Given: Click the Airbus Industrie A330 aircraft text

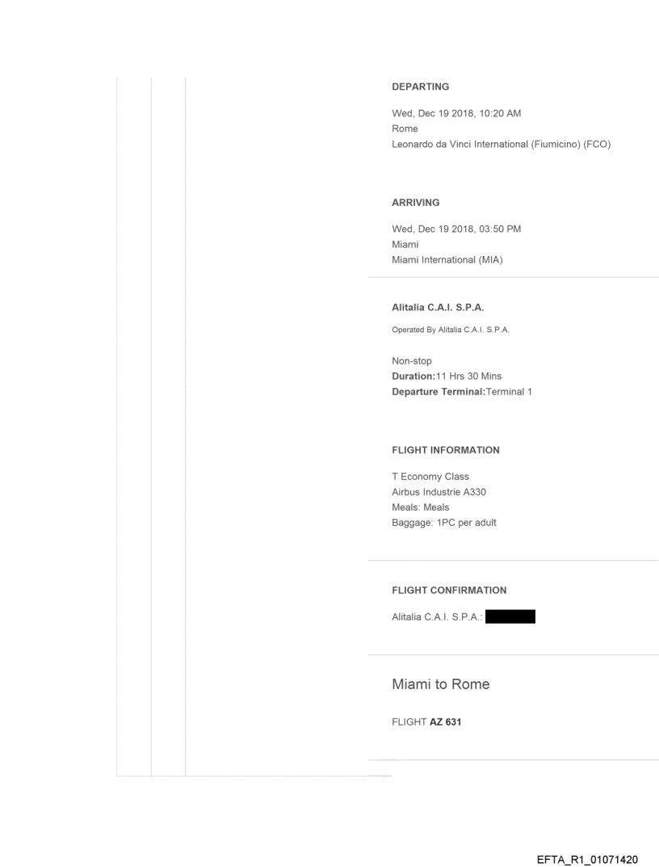Looking at the screenshot, I should [439, 492].
